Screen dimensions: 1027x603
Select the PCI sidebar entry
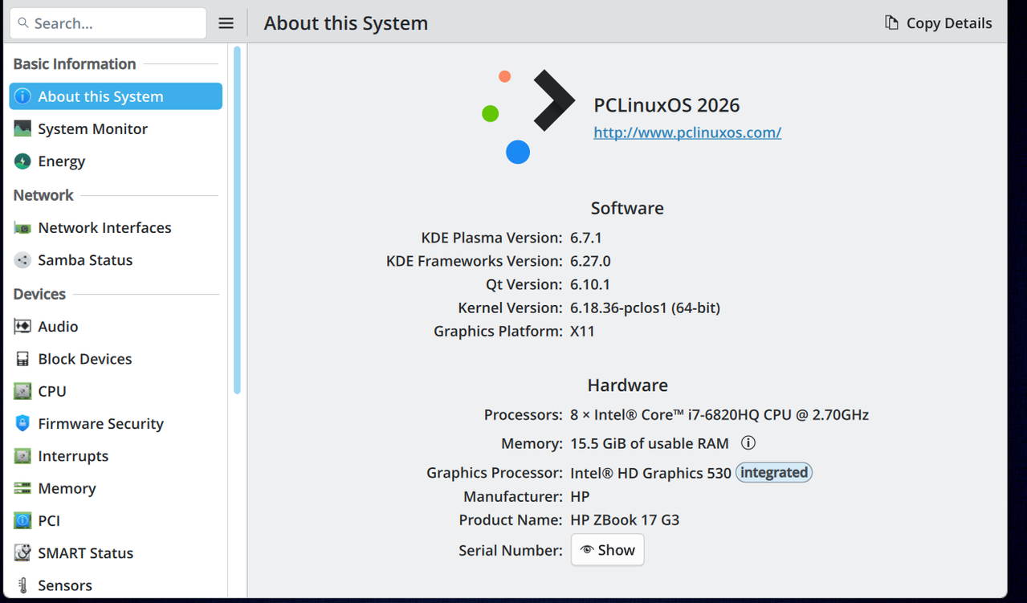pyautogui.click(x=116, y=520)
